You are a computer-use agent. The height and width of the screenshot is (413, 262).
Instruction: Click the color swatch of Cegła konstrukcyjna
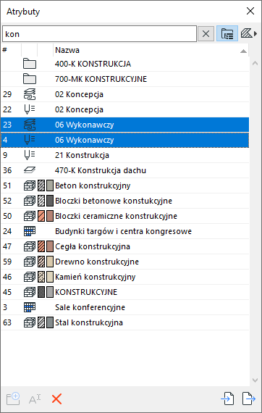tap(50, 246)
